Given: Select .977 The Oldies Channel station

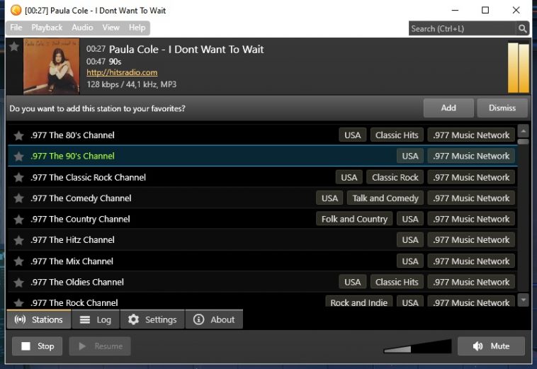Looking at the screenshot, I should [263, 282].
